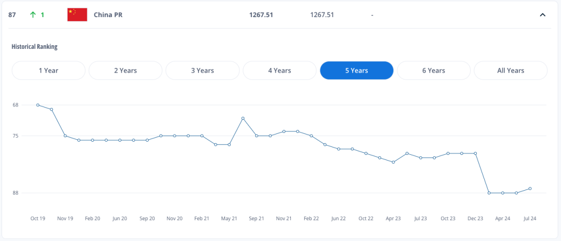
Task: Click the Apr 23 lowest-dip data point
Action: click(393, 163)
